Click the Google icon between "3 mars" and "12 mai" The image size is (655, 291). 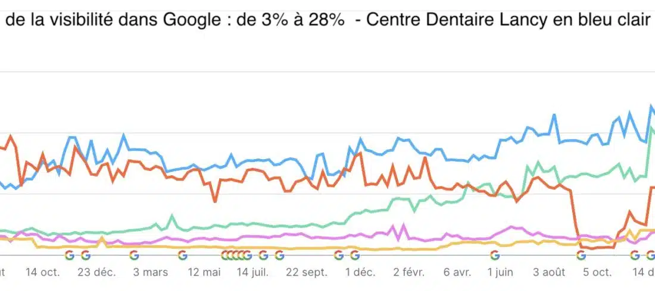point(182,255)
